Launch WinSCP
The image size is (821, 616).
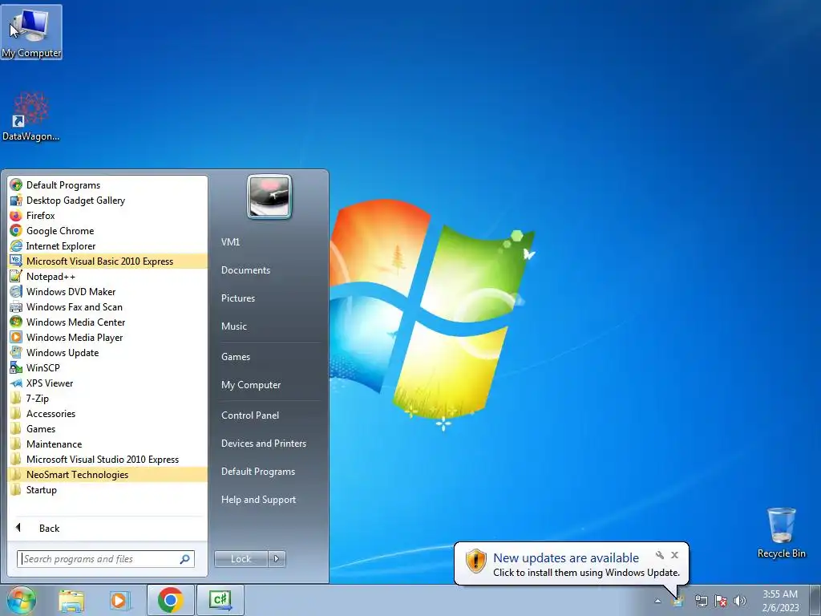click(x=107, y=367)
